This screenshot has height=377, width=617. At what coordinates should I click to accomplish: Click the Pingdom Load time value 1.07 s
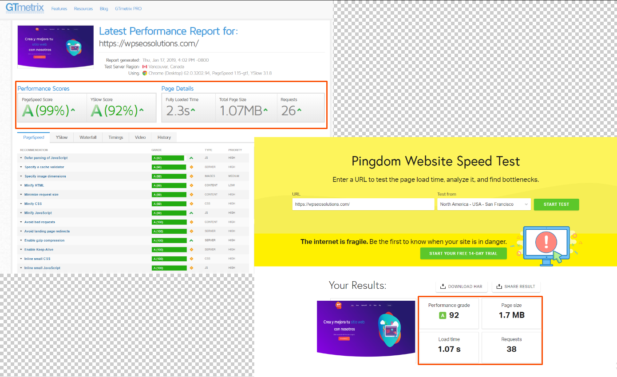pos(449,349)
